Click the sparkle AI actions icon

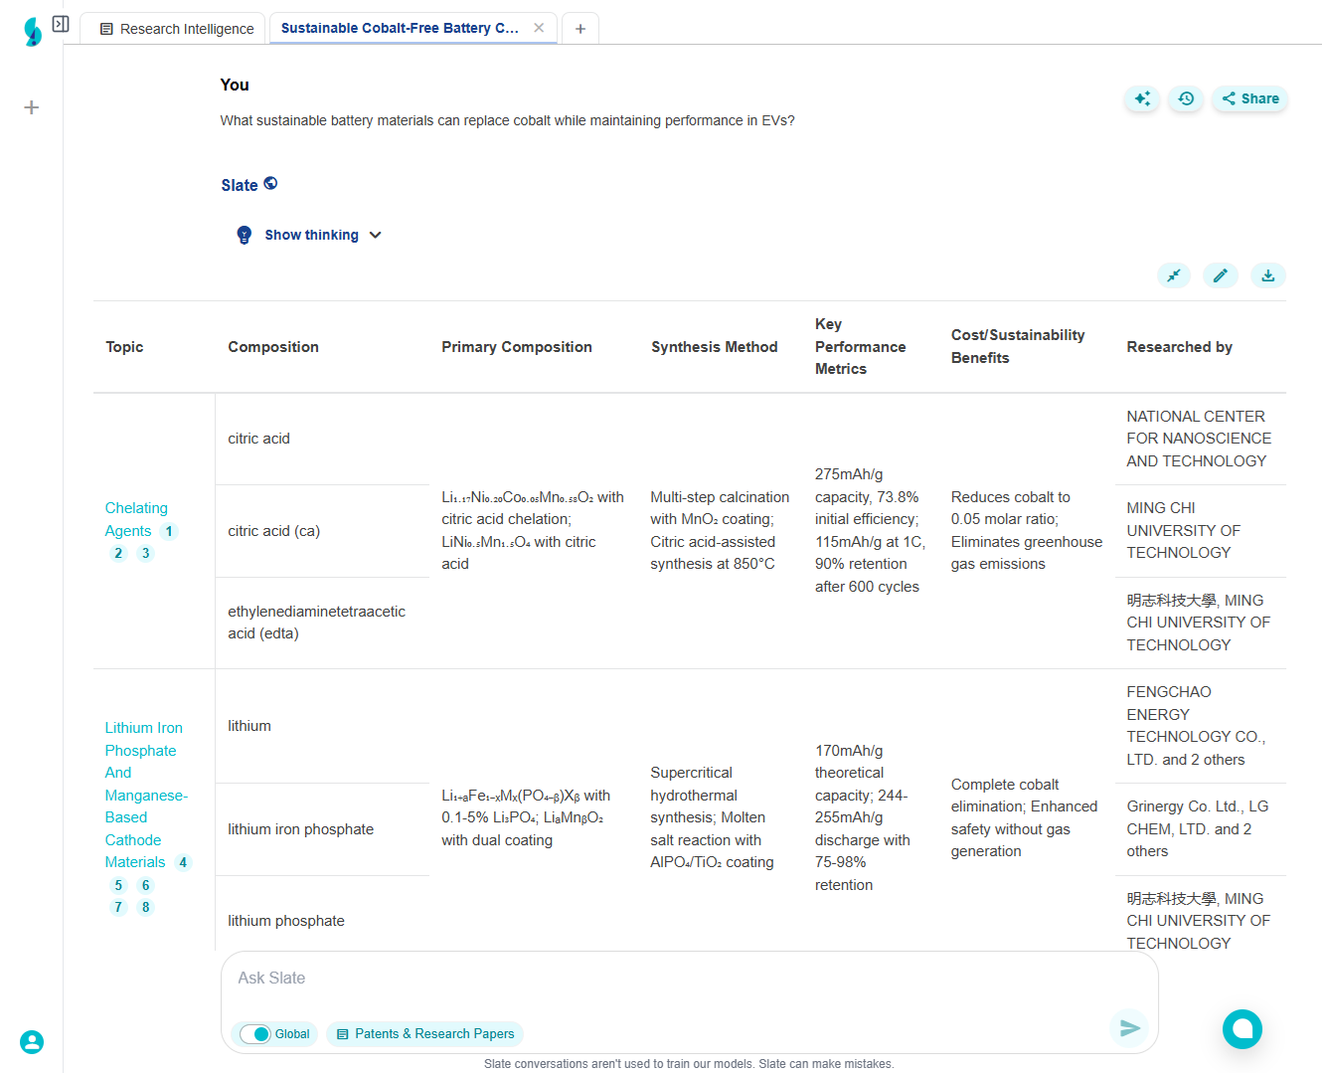[1142, 98]
